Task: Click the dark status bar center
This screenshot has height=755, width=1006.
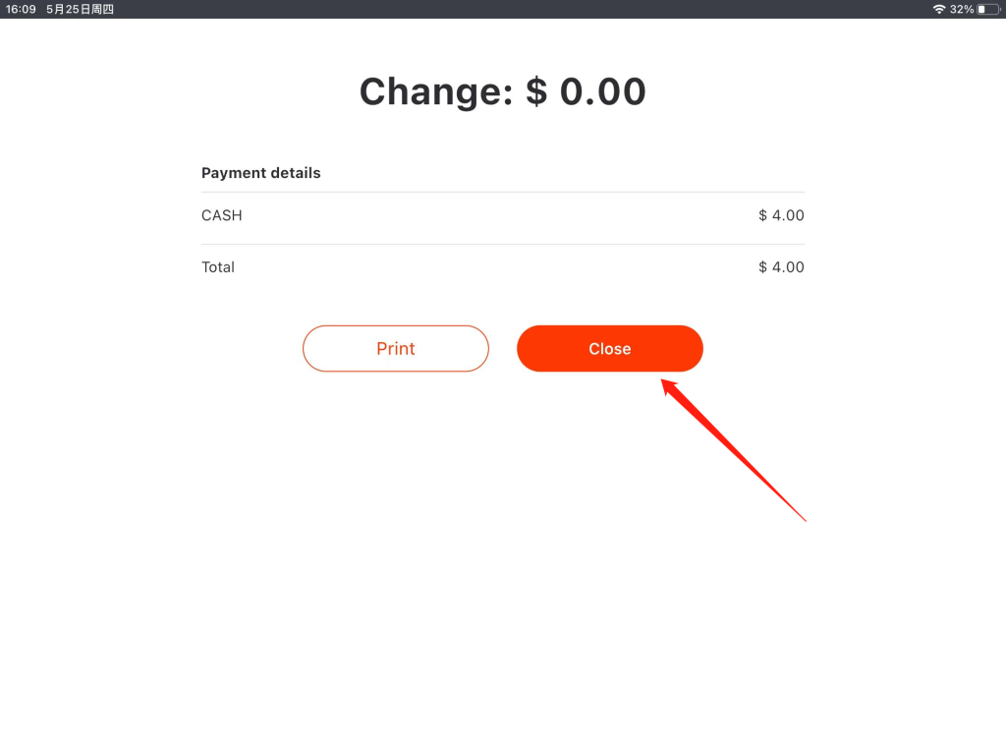Action: tap(503, 9)
